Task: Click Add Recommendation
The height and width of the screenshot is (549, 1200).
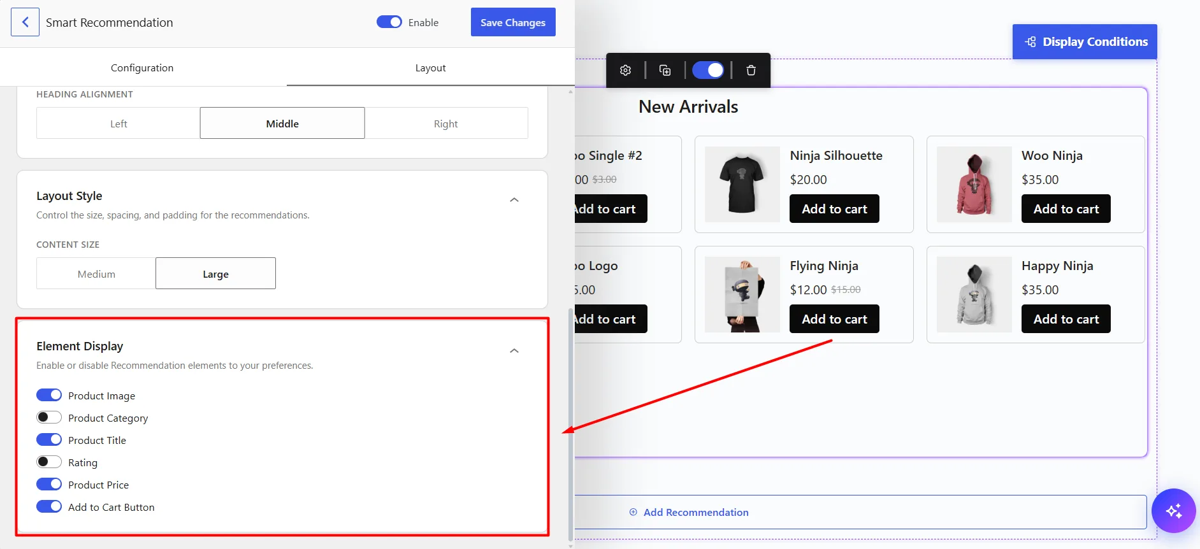Action: pyautogui.click(x=689, y=512)
